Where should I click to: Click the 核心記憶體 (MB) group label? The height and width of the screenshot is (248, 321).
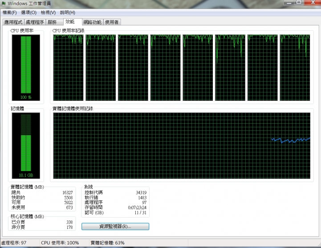click(x=27, y=216)
